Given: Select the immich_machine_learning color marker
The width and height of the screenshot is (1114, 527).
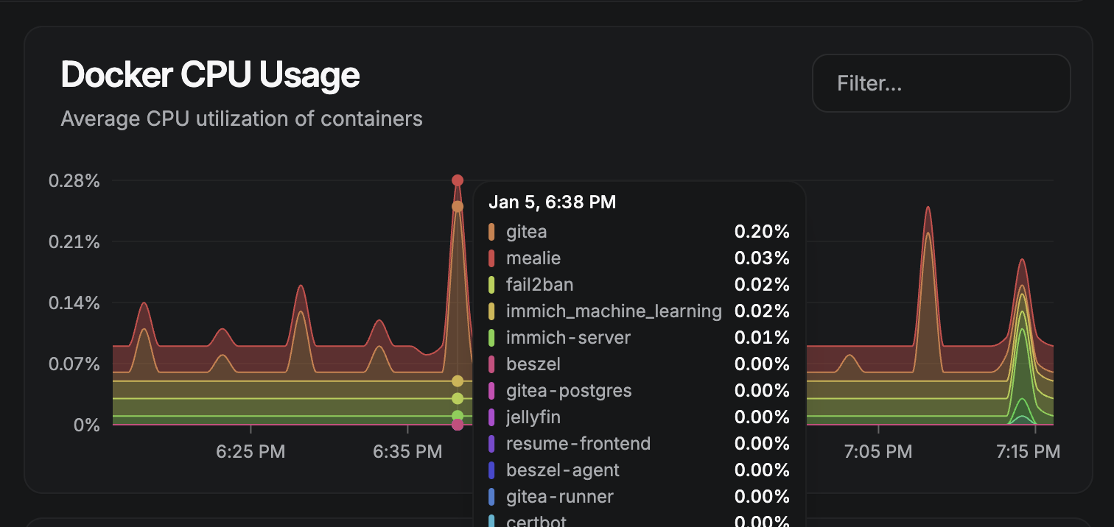Looking at the screenshot, I should [491, 311].
